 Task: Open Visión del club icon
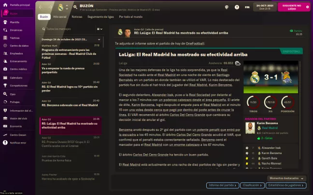[x=5, y=118]
